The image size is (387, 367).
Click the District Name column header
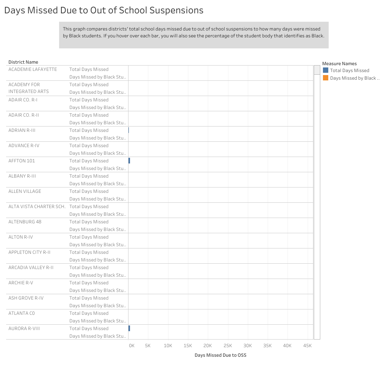23,62
